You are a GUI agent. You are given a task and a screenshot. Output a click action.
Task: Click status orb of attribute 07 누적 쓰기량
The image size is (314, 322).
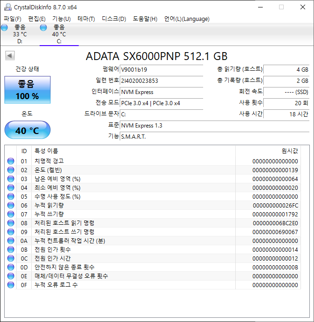[11, 214]
